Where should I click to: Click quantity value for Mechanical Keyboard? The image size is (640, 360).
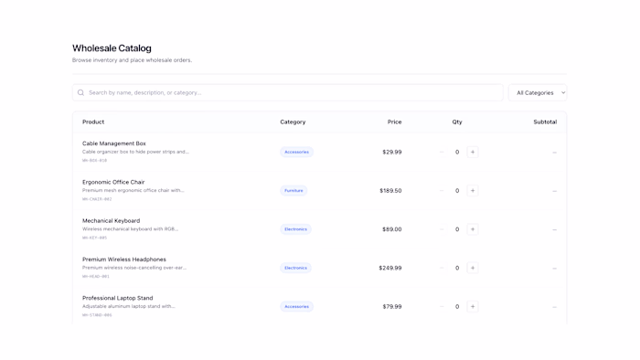(x=457, y=229)
